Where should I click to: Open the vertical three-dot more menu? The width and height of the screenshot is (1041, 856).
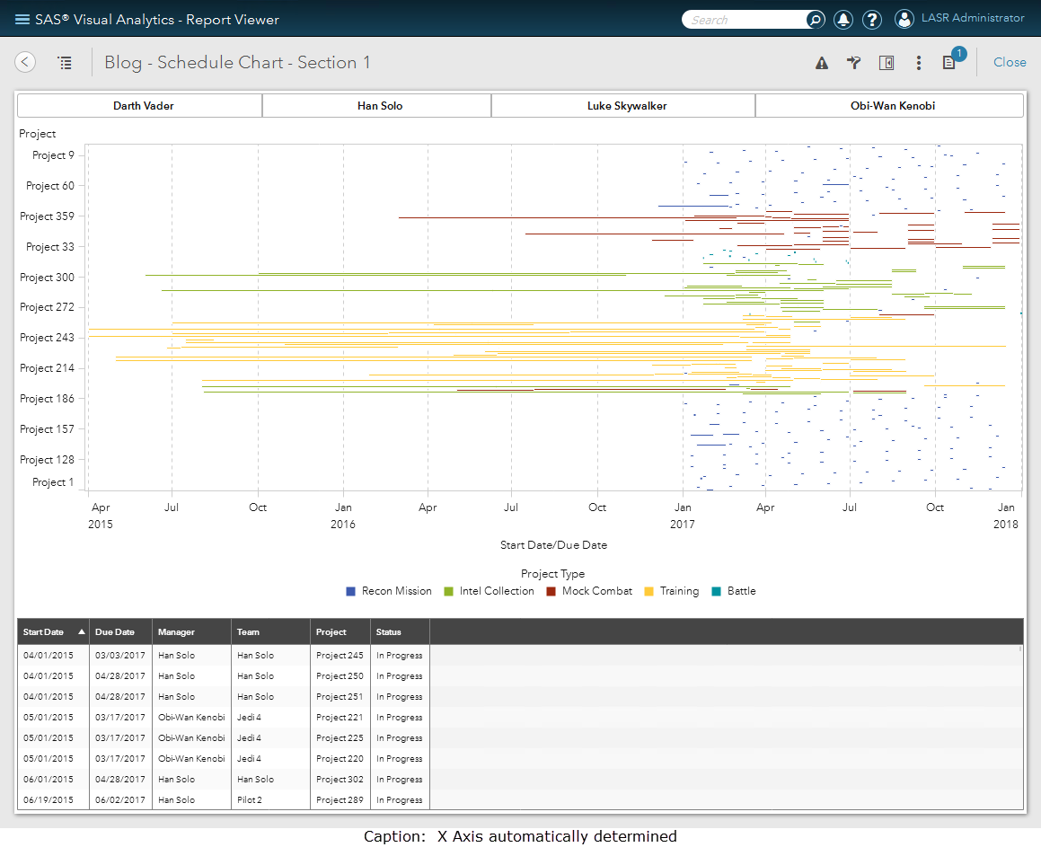click(918, 63)
